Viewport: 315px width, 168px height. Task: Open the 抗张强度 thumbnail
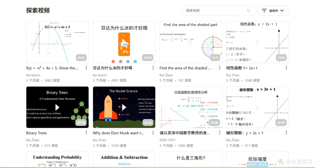[x=258, y=159]
